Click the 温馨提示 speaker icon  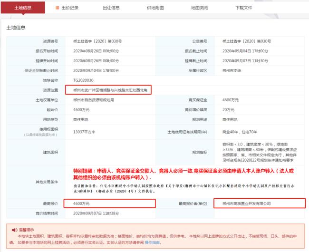click(x=15, y=230)
